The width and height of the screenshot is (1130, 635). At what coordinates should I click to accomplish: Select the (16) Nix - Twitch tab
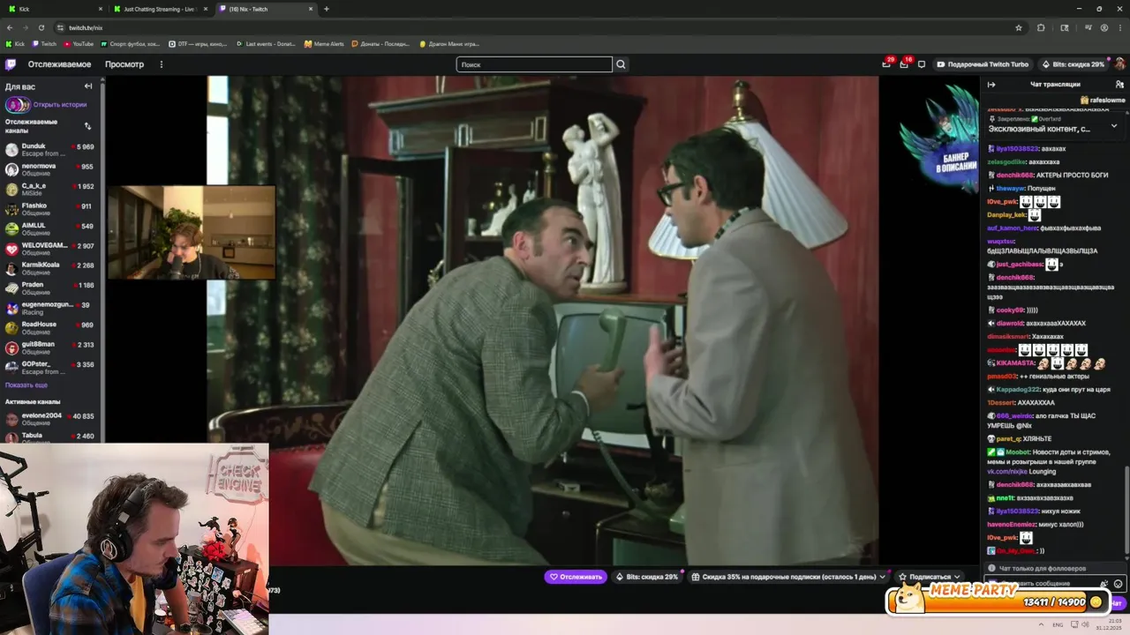[265, 9]
